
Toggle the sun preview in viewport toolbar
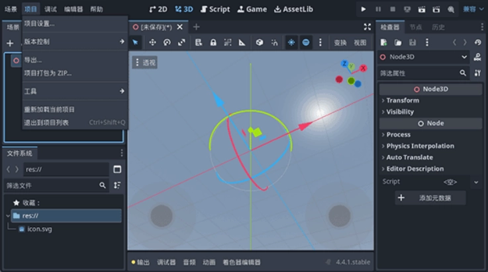click(291, 42)
